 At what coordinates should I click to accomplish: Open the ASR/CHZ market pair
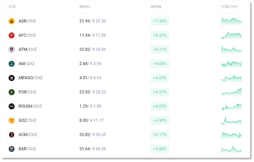point(27,21)
